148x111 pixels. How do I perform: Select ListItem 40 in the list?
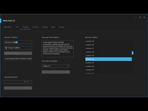tap(109, 45)
